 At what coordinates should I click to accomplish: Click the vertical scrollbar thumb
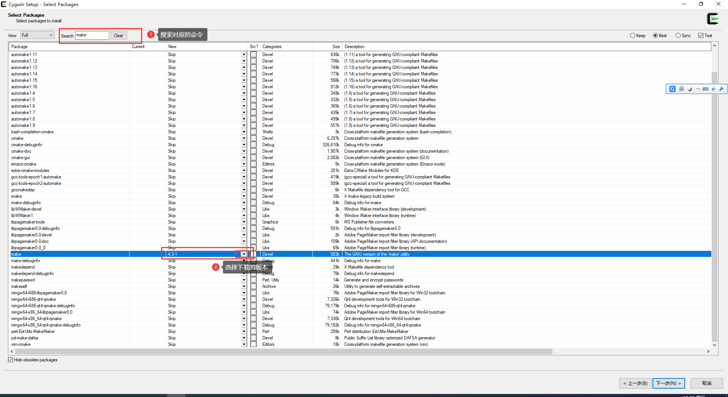click(714, 206)
